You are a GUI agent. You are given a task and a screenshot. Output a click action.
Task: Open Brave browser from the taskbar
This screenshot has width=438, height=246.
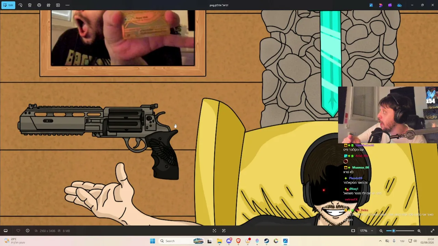pyautogui.click(x=239, y=241)
